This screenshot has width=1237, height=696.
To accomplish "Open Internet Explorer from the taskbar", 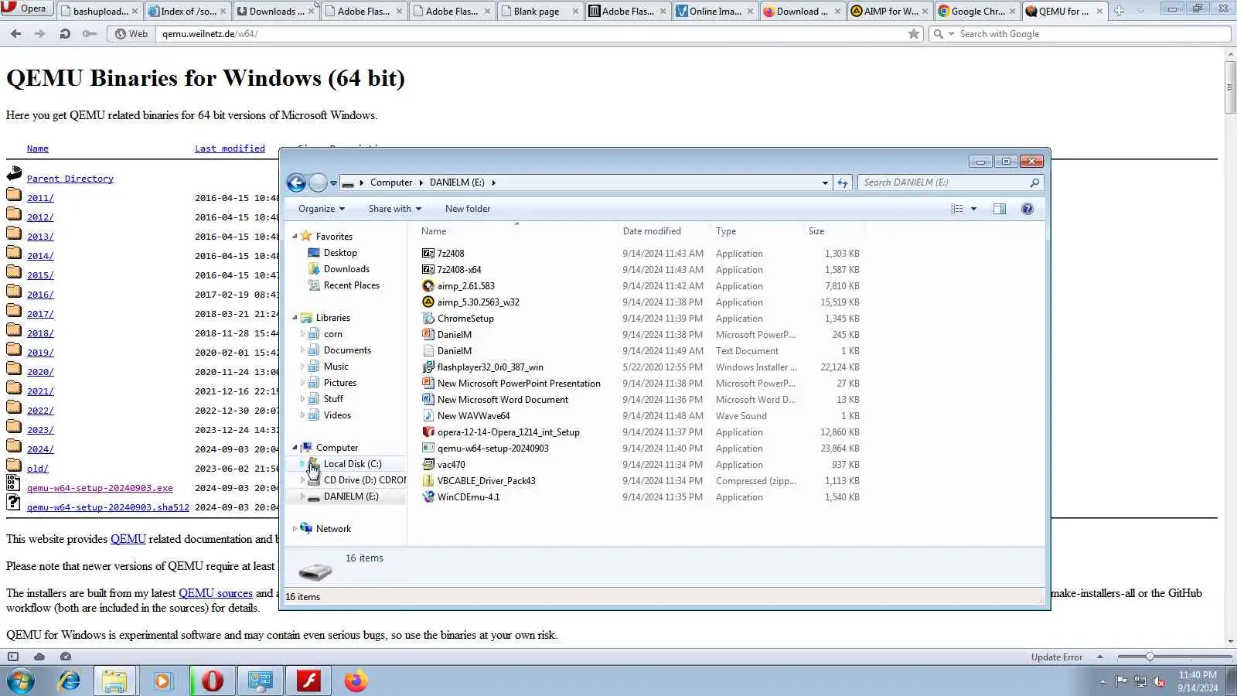I will [x=70, y=681].
